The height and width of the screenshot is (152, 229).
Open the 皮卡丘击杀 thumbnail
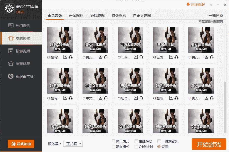pos(60,121)
